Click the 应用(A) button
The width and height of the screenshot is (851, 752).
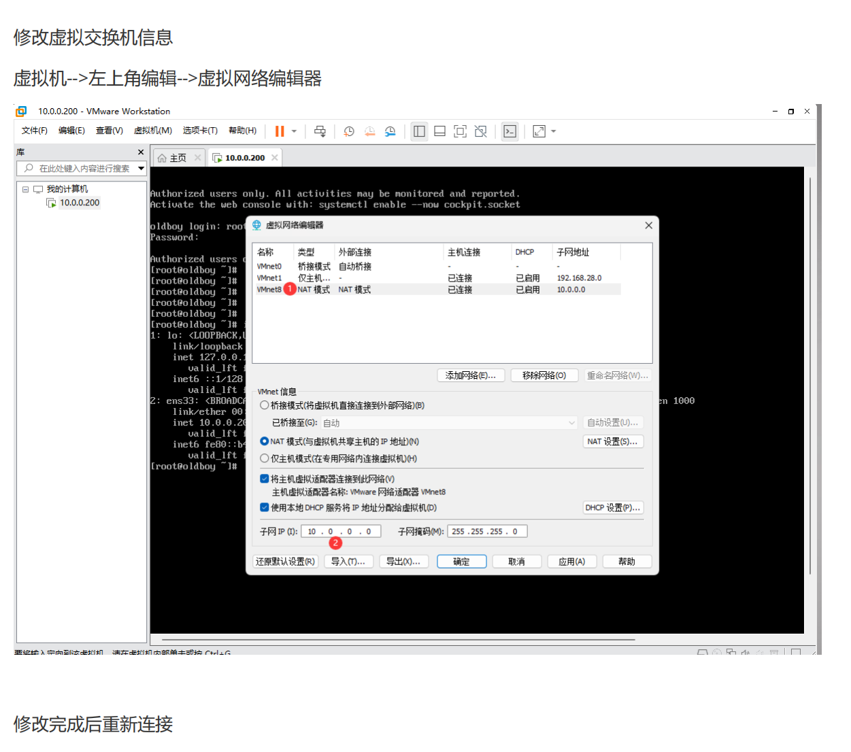pos(572,562)
